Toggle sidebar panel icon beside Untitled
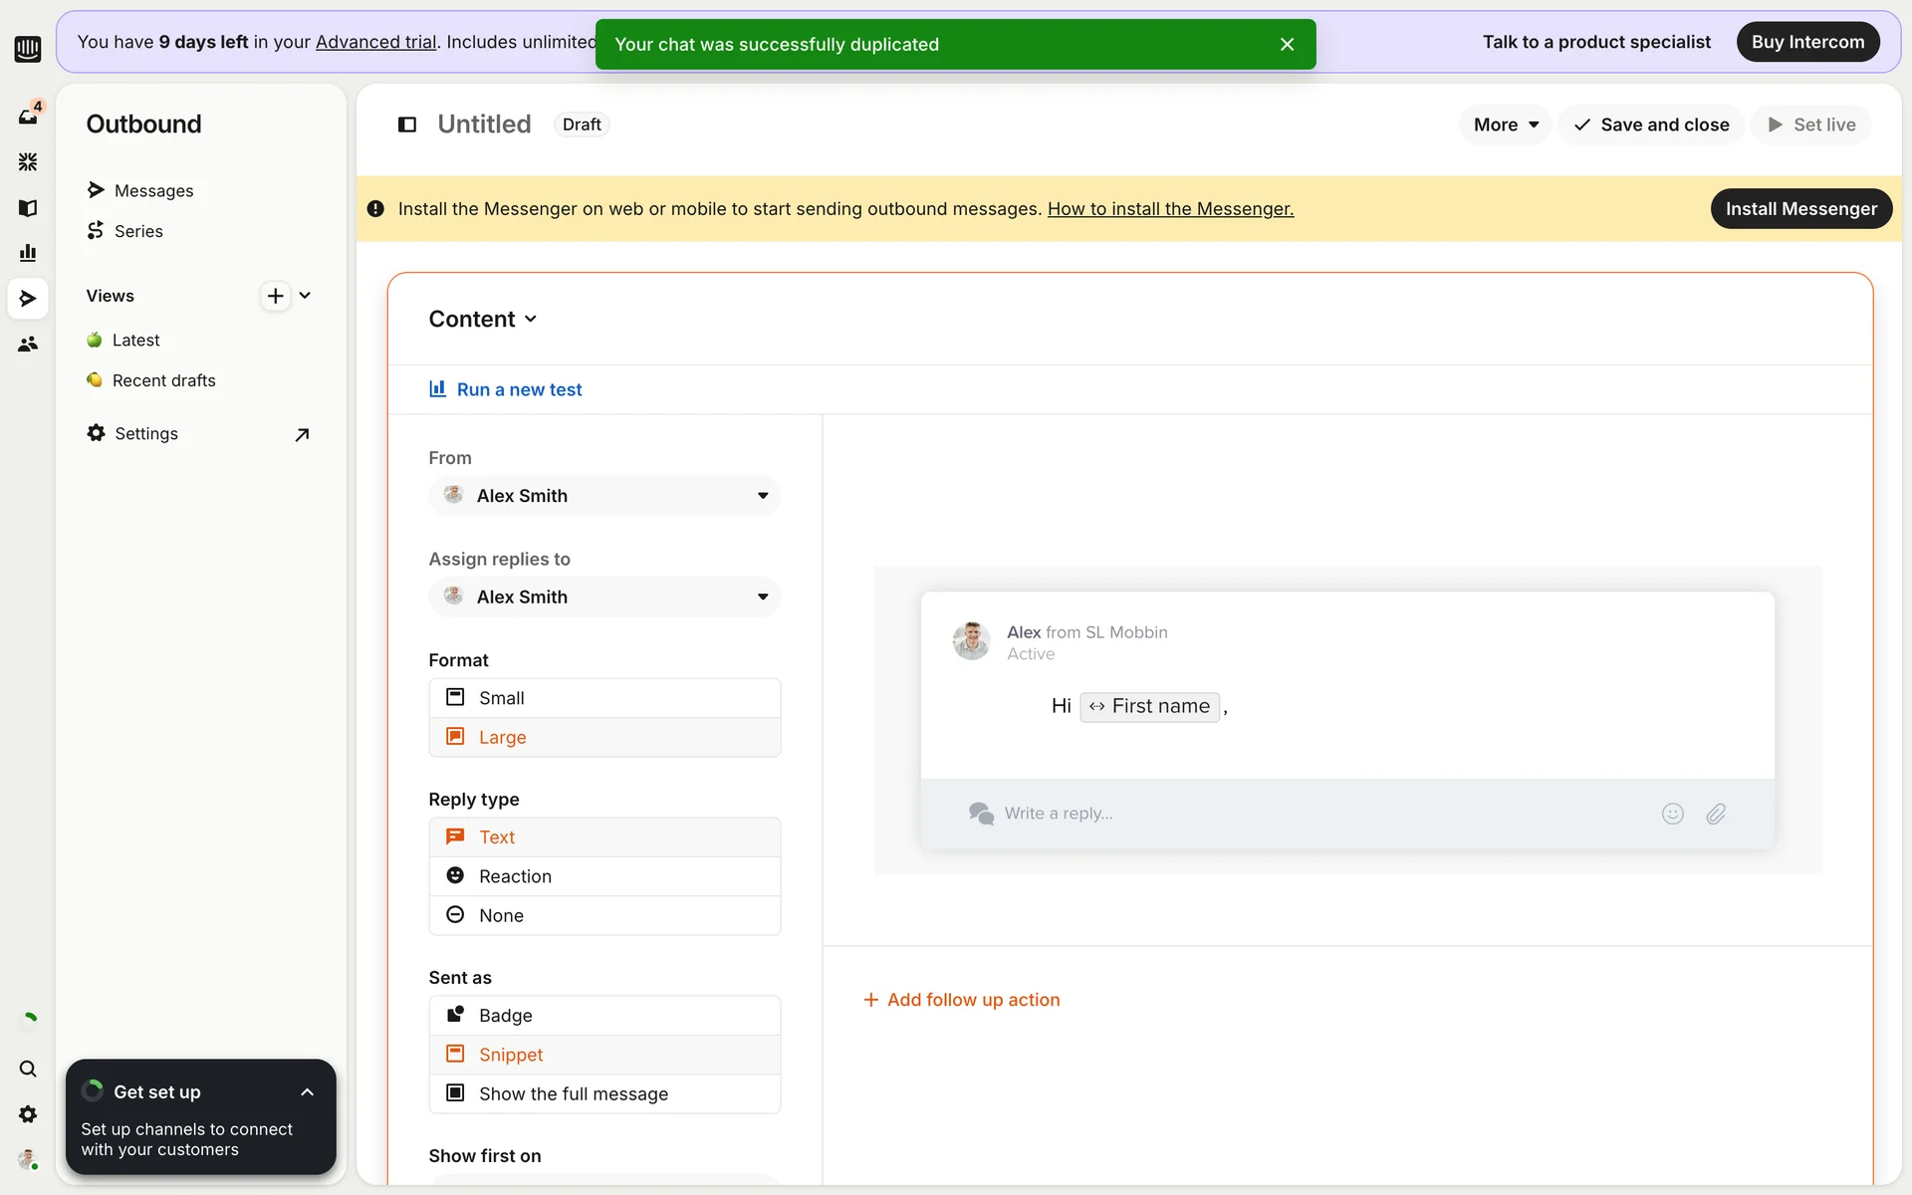The image size is (1912, 1195). [407, 124]
